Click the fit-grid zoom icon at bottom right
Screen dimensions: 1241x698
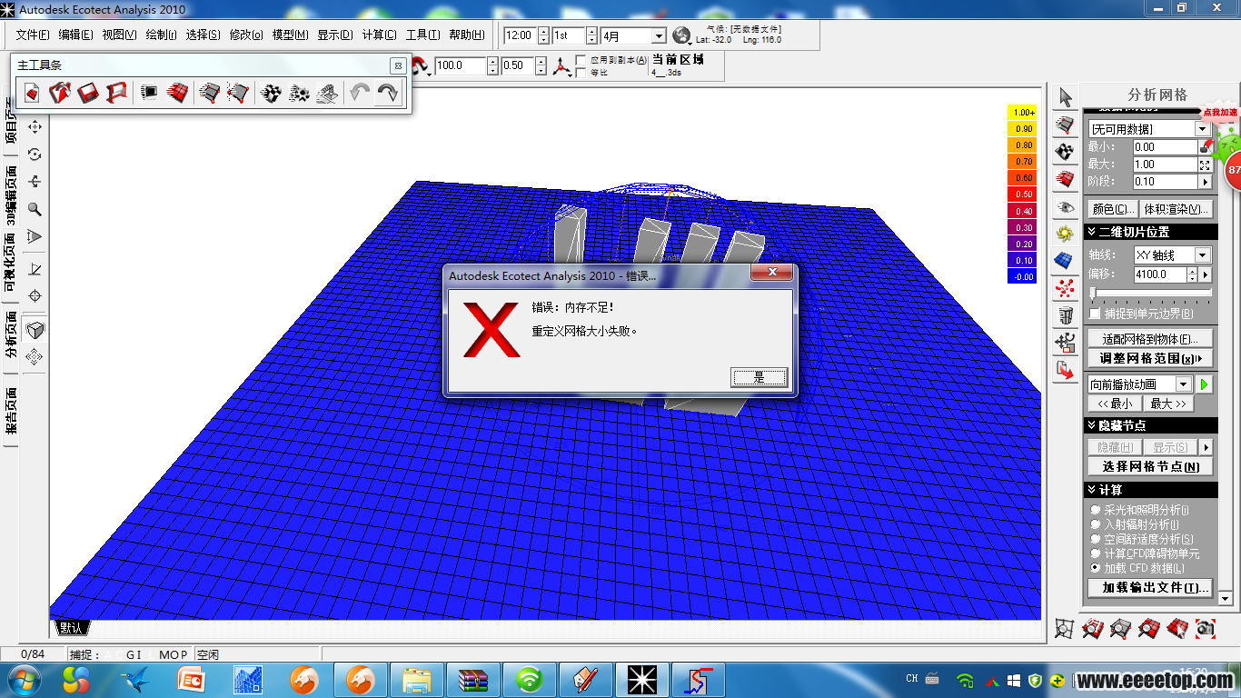(1065, 628)
